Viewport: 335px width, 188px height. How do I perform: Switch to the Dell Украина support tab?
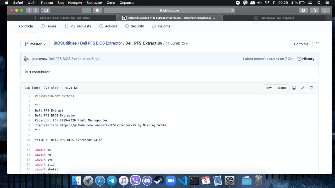[274, 18]
